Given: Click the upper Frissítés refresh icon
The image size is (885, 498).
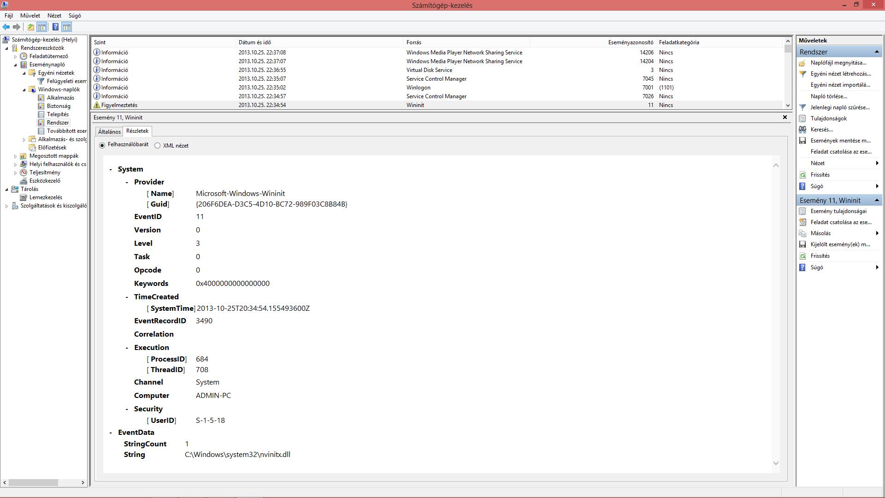Looking at the screenshot, I should pyautogui.click(x=802, y=175).
